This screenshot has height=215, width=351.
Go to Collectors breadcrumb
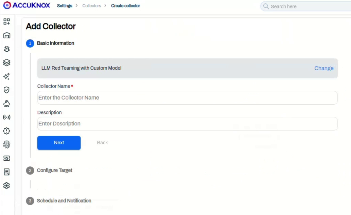(91, 6)
